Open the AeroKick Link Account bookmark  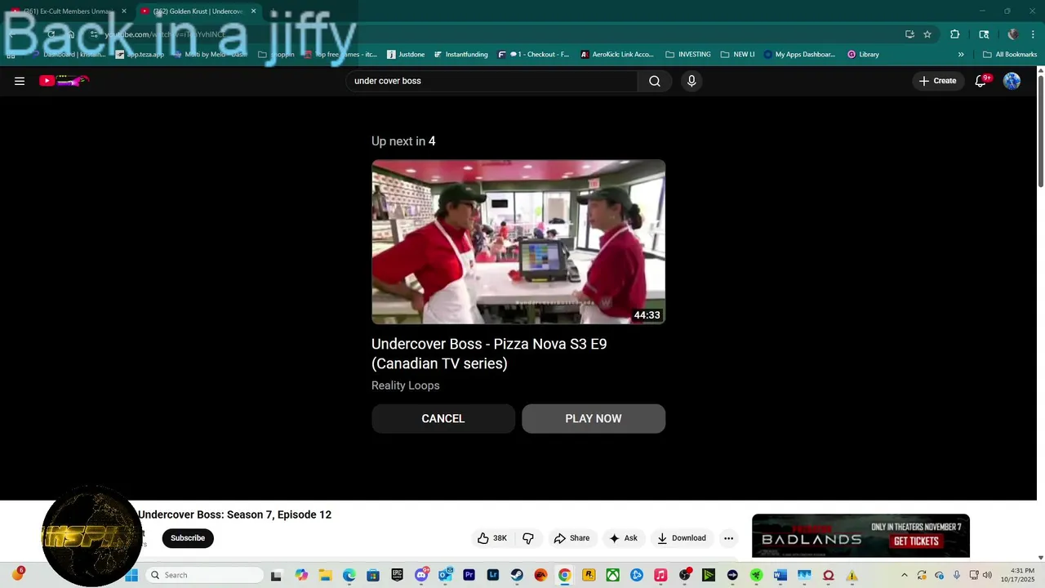[617, 55]
